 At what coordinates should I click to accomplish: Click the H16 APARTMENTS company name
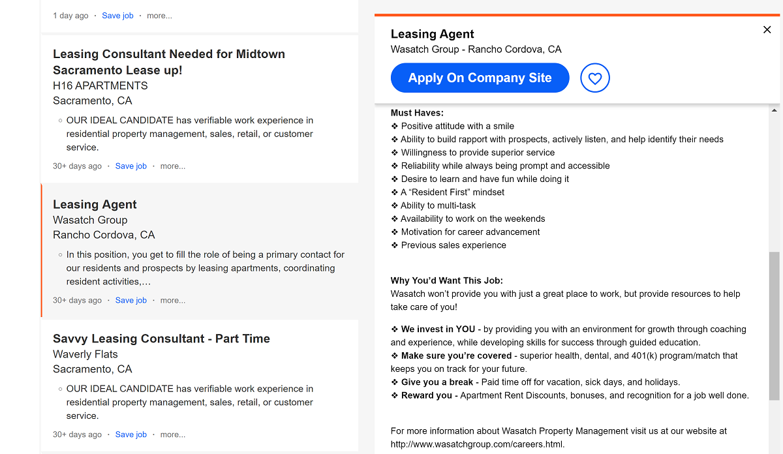click(100, 85)
